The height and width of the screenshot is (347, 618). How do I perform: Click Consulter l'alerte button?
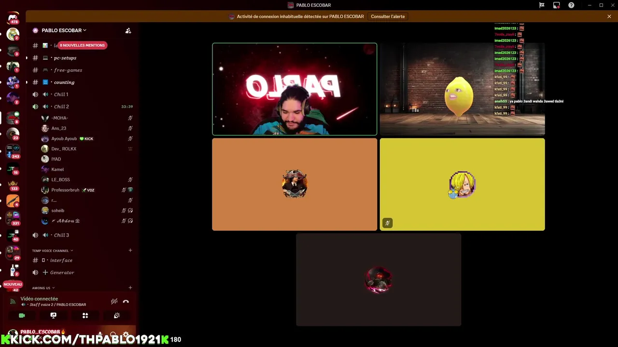pos(388,16)
